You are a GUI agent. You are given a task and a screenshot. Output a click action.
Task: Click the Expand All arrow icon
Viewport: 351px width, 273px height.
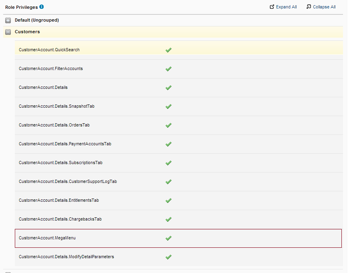[272, 7]
